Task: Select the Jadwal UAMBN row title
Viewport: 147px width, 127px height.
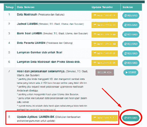Action: (x=27, y=24)
